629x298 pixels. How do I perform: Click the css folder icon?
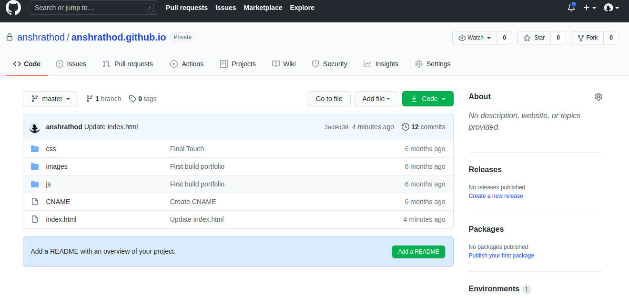[35, 149]
